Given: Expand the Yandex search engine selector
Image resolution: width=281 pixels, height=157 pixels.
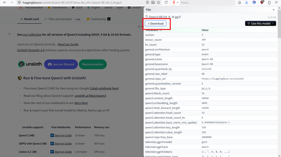Looking at the screenshot, I should pyautogui.click(x=175, y=2).
